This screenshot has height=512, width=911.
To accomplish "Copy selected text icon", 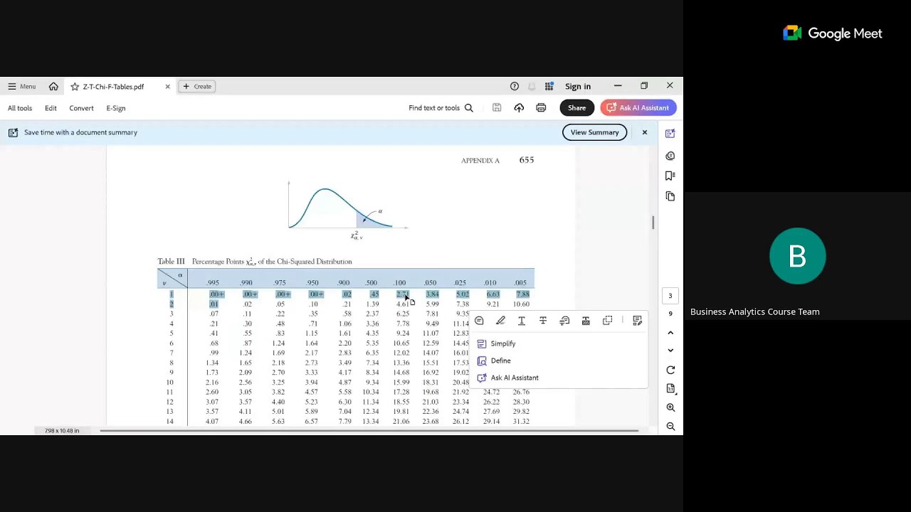I will click(607, 321).
